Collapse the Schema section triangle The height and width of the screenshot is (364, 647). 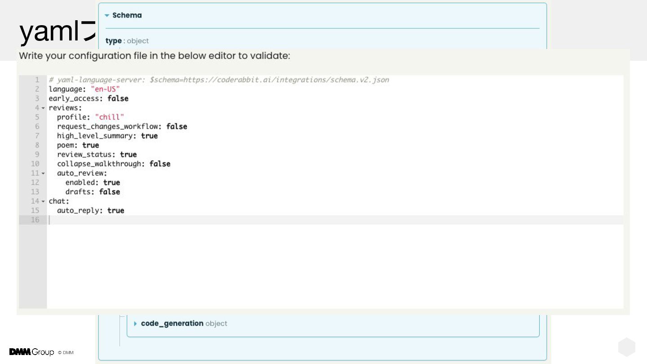pos(107,15)
